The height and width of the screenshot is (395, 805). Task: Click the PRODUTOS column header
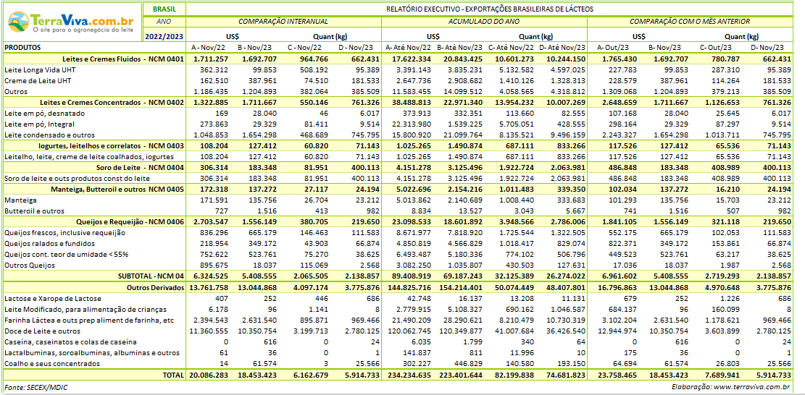pyautogui.click(x=23, y=47)
